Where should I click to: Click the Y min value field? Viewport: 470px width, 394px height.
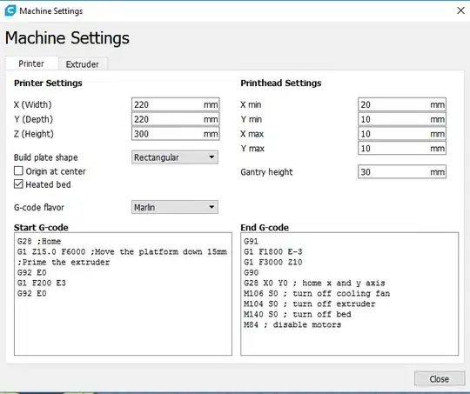(402, 119)
